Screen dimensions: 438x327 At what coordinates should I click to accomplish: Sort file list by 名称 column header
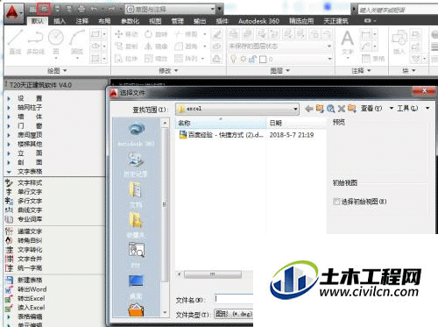click(x=221, y=123)
